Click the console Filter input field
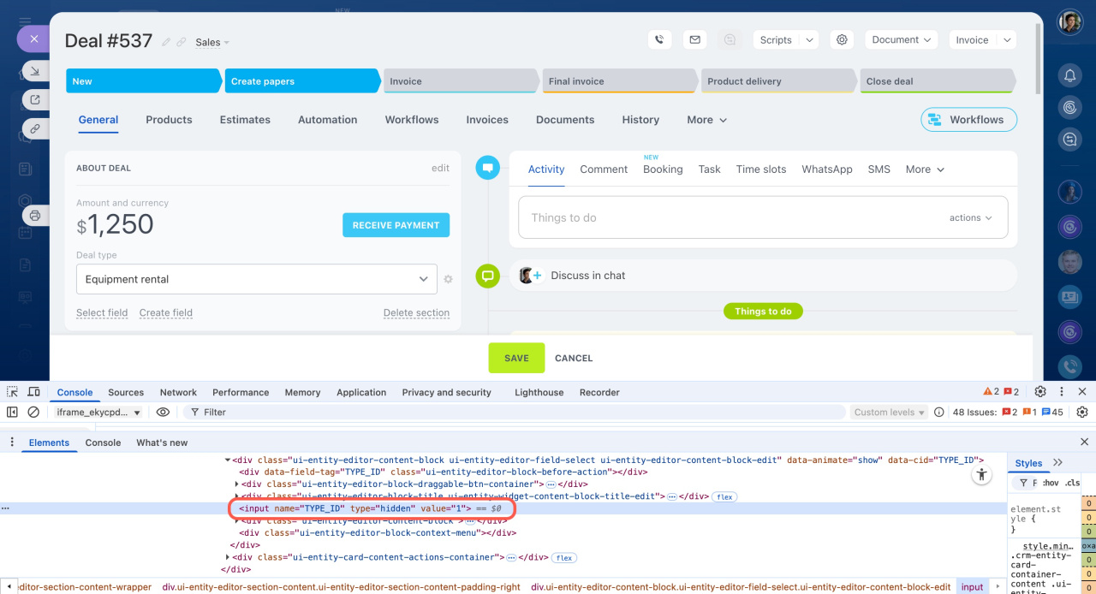This screenshot has height=594, width=1096. (514, 412)
